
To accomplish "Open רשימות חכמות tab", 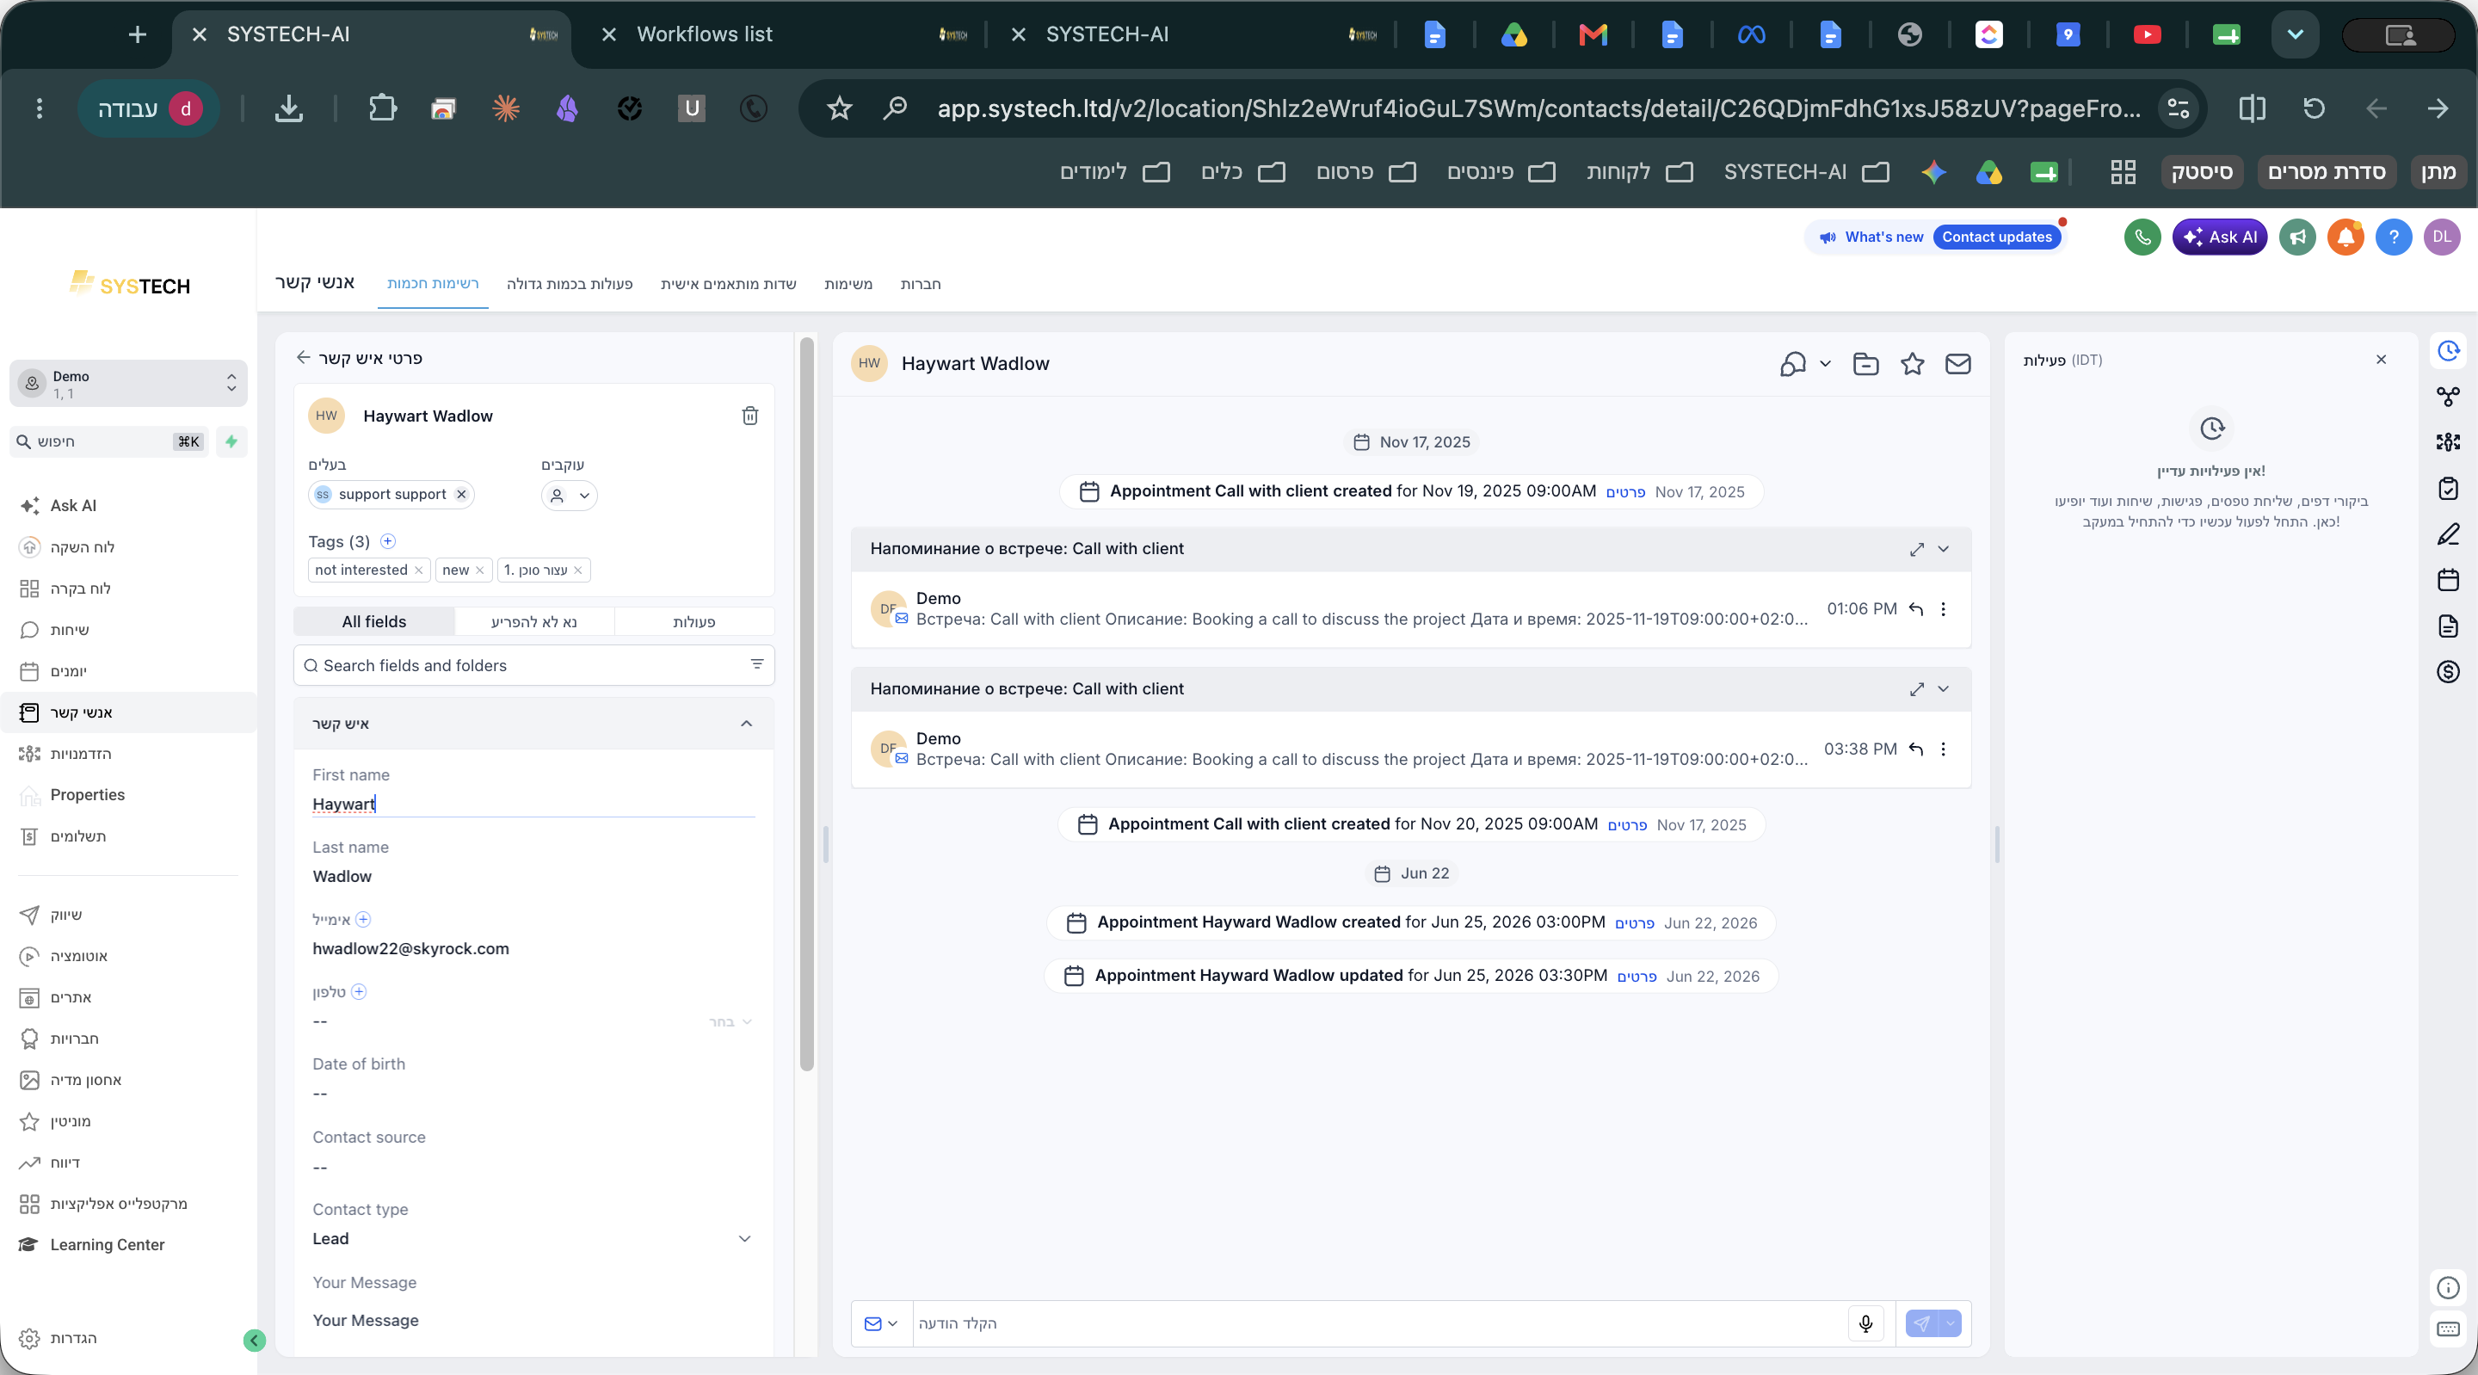I will (x=432, y=284).
